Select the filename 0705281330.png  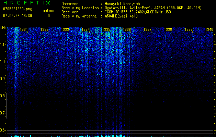pyautogui.click(x=18, y=9)
